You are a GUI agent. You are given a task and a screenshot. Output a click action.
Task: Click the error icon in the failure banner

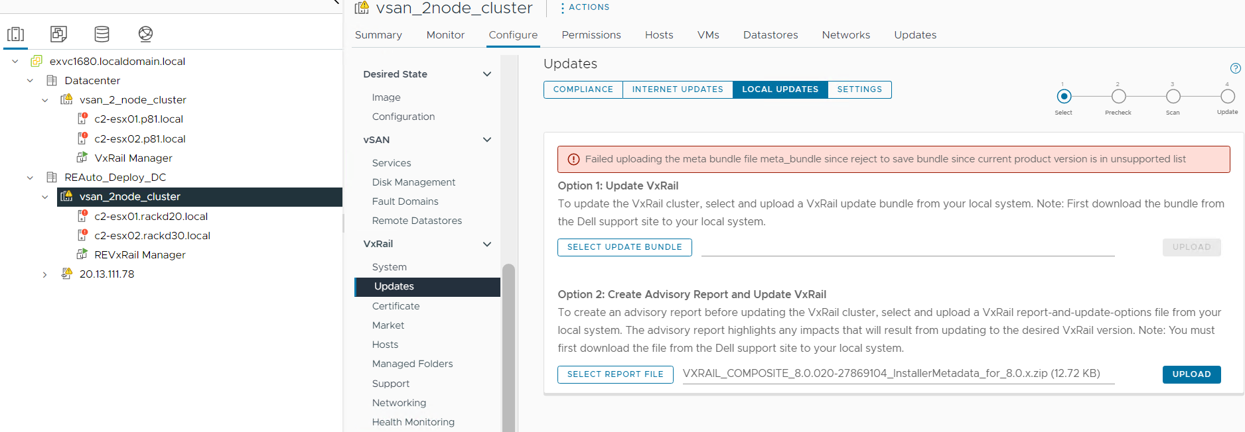click(573, 159)
